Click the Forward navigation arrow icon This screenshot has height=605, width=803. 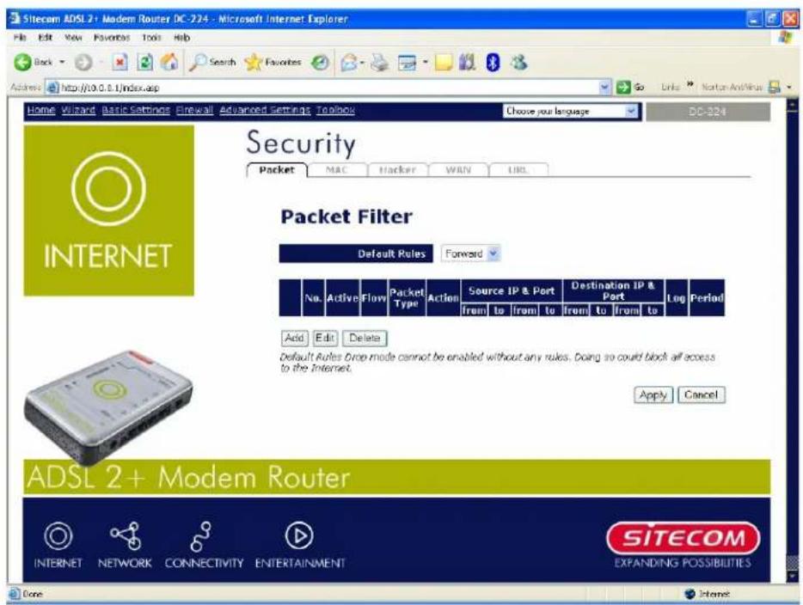pyautogui.click(x=84, y=63)
